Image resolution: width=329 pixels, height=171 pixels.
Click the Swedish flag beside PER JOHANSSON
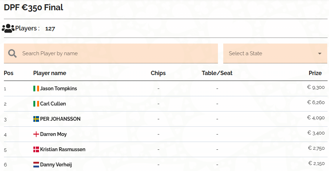(x=36, y=119)
